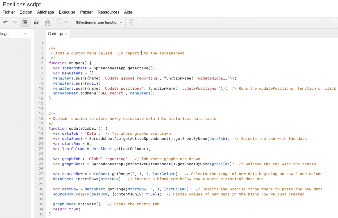Open the Publier menu
Image resolution: width=338 pixels, height=218 pixels.
86,12
